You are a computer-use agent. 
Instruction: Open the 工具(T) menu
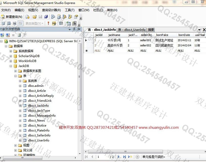tap(70, 10)
